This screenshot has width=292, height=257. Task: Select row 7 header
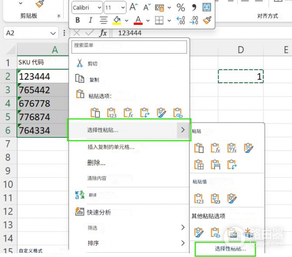8,144
